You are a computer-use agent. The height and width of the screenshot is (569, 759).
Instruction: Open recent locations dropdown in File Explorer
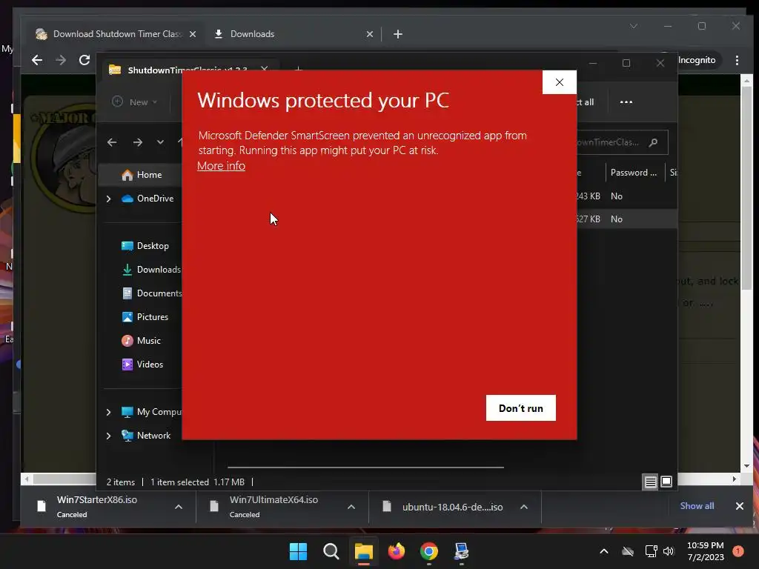point(160,142)
